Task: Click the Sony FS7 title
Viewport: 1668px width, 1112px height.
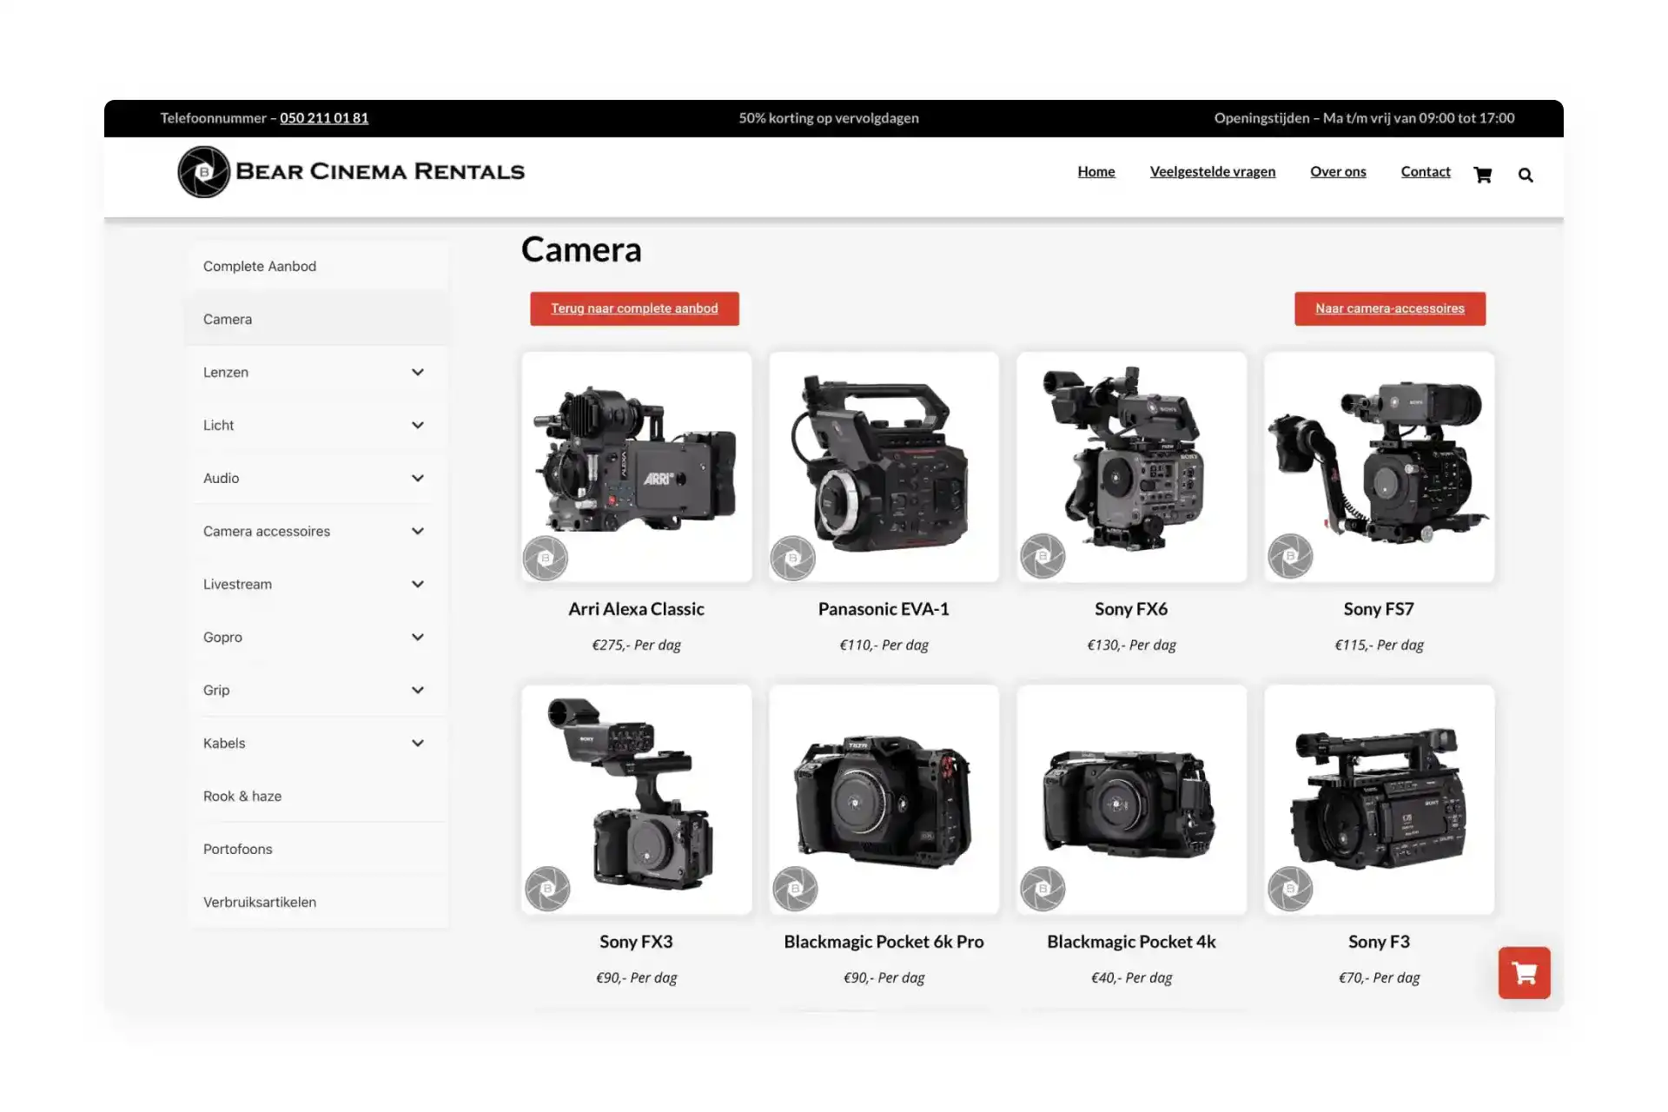Action: coord(1379,609)
